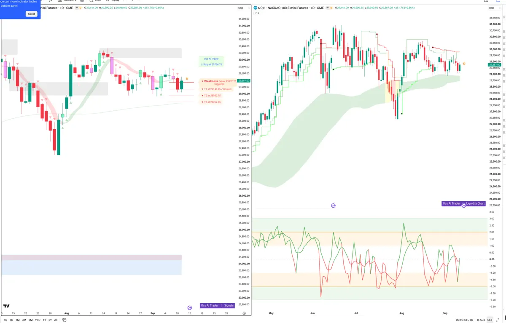Click the Alert toolbar button

click(94, 1)
